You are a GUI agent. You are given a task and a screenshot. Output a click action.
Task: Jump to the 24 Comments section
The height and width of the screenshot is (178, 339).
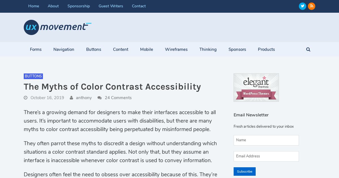pyautogui.click(x=118, y=98)
